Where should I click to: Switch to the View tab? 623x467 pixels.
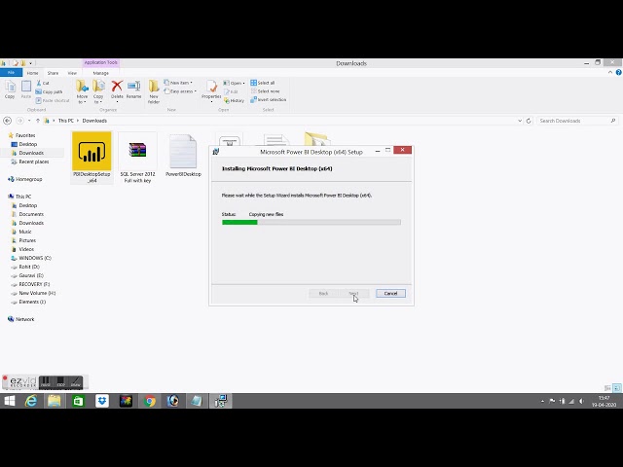[72, 73]
